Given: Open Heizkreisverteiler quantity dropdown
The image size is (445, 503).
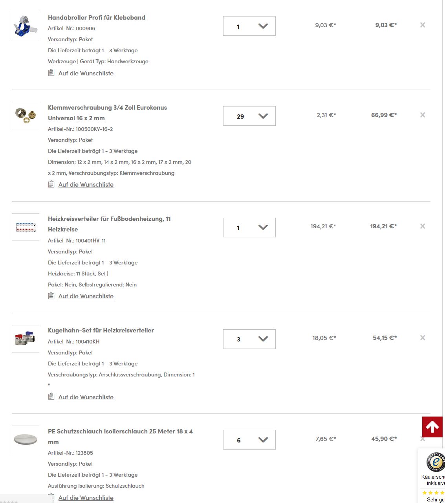Looking at the screenshot, I should click(x=249, y=228).
